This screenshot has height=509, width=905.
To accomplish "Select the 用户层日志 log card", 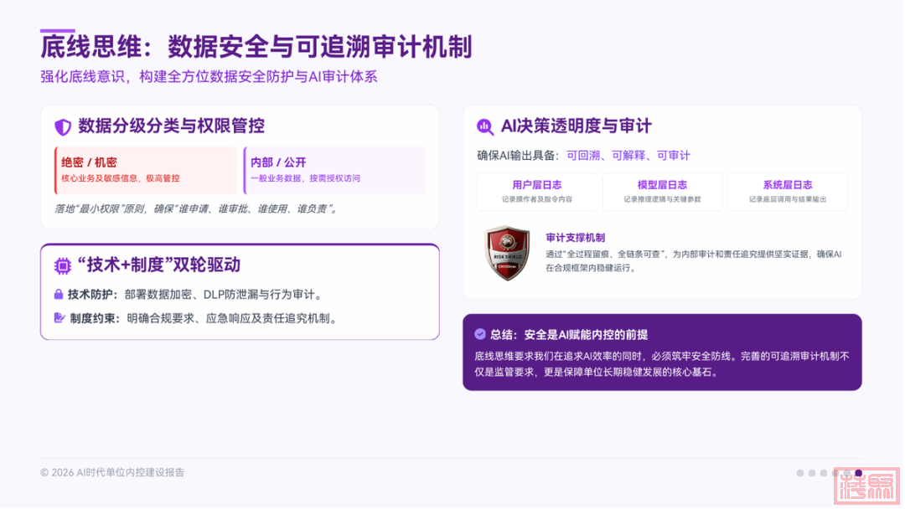I will pos(537,192).
